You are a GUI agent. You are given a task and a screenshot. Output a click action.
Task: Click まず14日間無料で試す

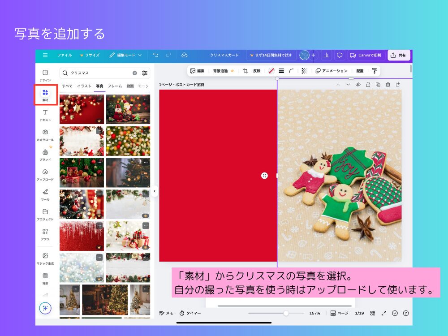[x=271, y=55]
